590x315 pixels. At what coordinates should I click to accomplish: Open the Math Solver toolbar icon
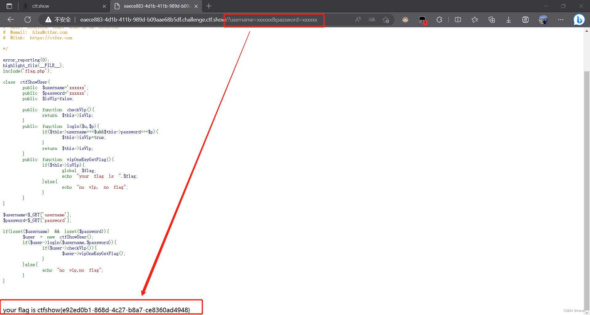point(525,20)
